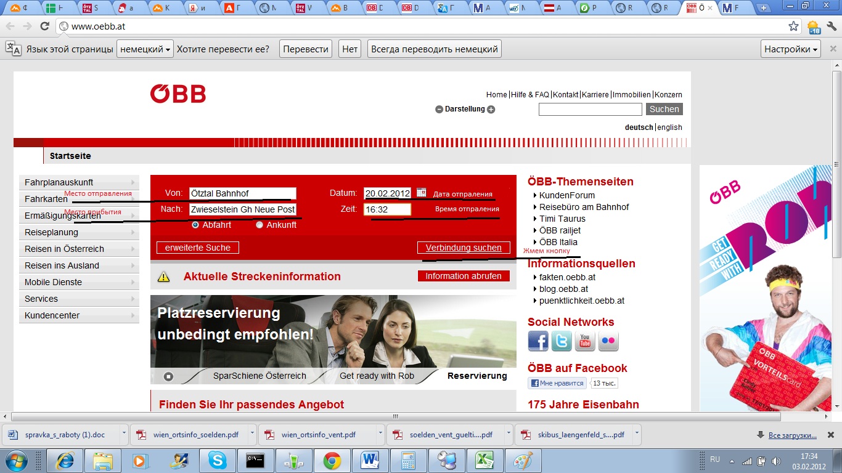Viewport: 842px width, 473px height.
Task: Open Internet Explorer from the taskbar
Action: tap(64, 460)
